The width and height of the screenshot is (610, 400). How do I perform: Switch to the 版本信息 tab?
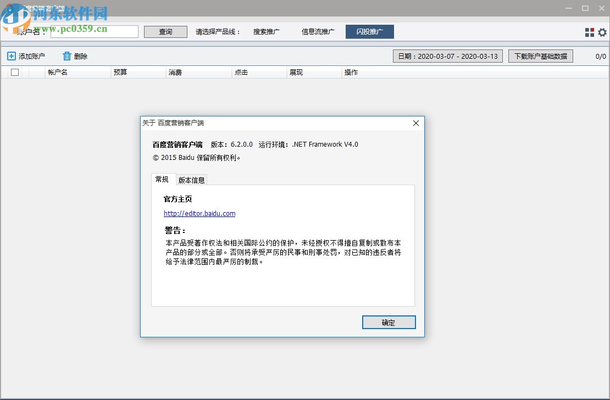tap(192, 180)
